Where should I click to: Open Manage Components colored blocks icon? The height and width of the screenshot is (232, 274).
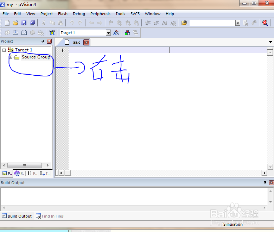pyautogui.click(x=127, y=33)
